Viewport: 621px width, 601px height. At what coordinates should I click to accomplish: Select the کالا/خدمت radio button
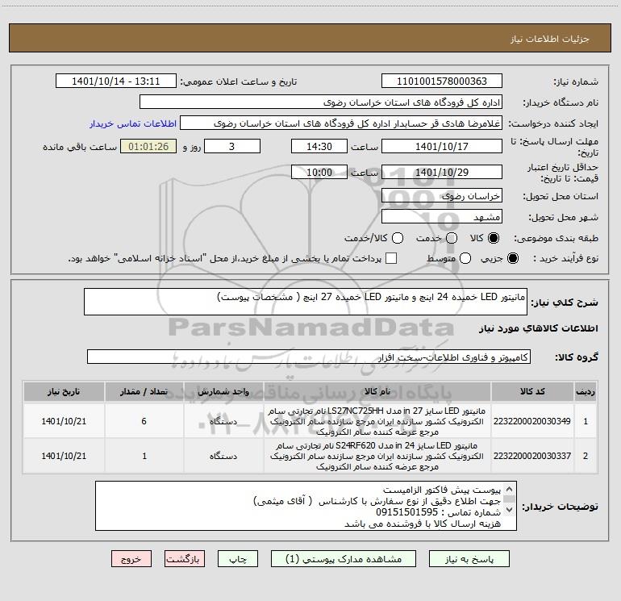398,238
